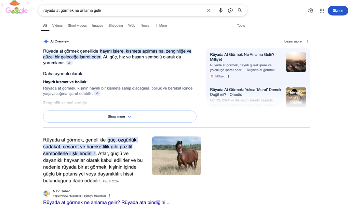The width and height of the screenshot is (350, 206).
Task: Click the horse image thumbnail
Action: point(176,156)
